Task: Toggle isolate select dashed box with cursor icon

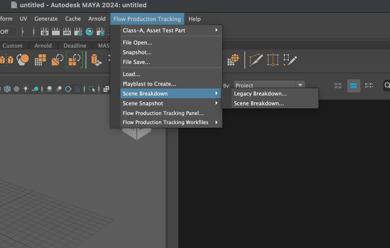Action: click(x=92, y=89)
